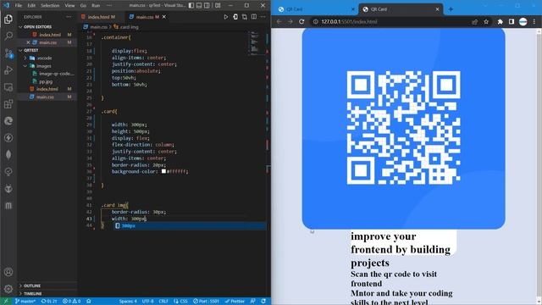Image resolution: width=542 pixels, height=305 pixels.
Task: Open the Go menu
Action: (83, 6)
